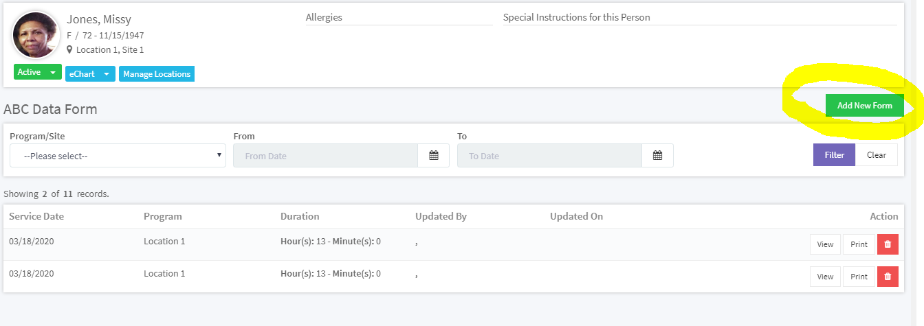This screenshot has height=326, width=924.
Task: View the first 03/18/2020 record
Action: [825, 244]
